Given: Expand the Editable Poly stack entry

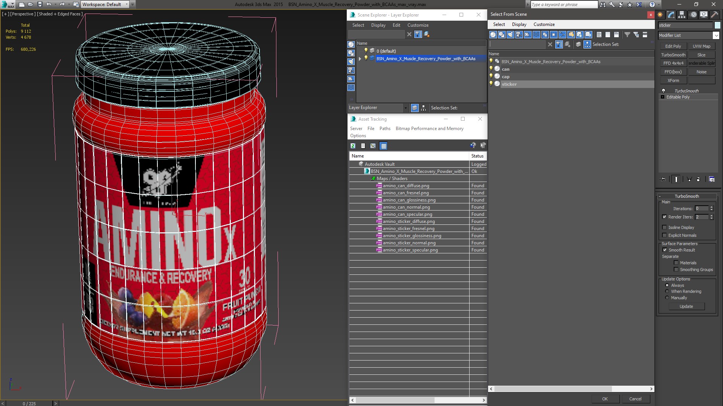Looking at the screenshot, I should [663, 97].
